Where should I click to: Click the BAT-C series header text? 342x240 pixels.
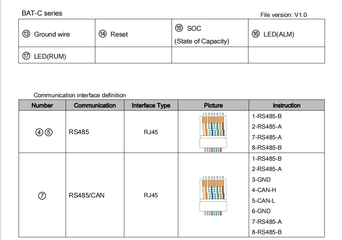[42, 13]
